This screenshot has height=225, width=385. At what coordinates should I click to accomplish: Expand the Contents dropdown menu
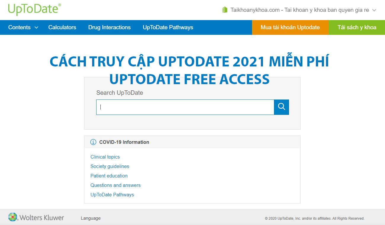[23, 27]
